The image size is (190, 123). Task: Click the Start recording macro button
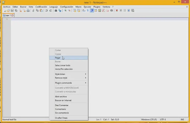(x=117, y=11)
